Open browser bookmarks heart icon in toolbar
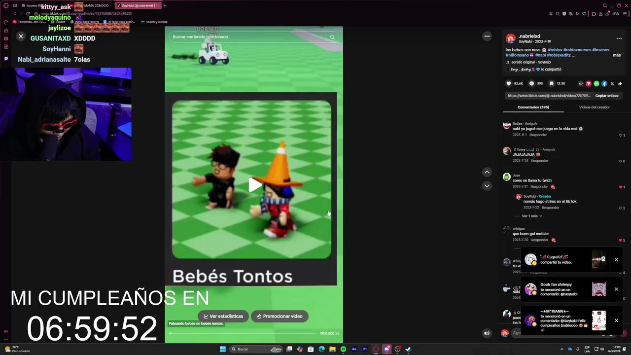Viewport: 631px width, 355px height. pyautogui.click(x=584, y=13)
